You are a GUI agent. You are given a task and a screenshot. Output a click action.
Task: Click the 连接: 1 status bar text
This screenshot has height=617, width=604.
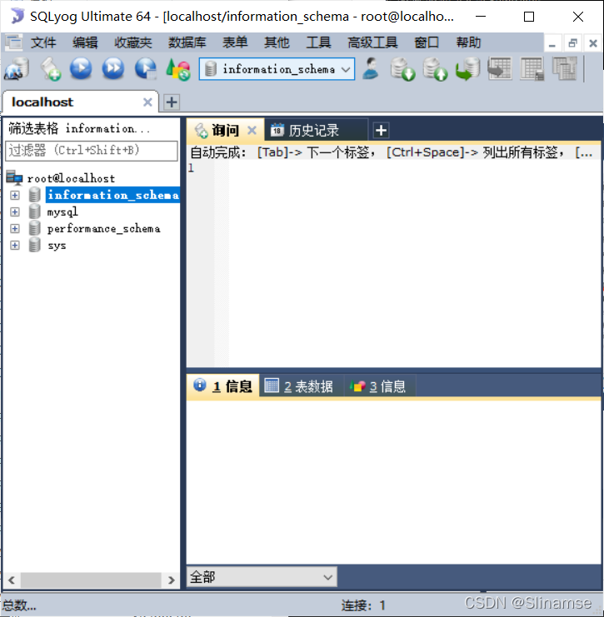click(x=363, y=605)
